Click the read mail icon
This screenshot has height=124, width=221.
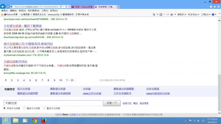(167, 15)
